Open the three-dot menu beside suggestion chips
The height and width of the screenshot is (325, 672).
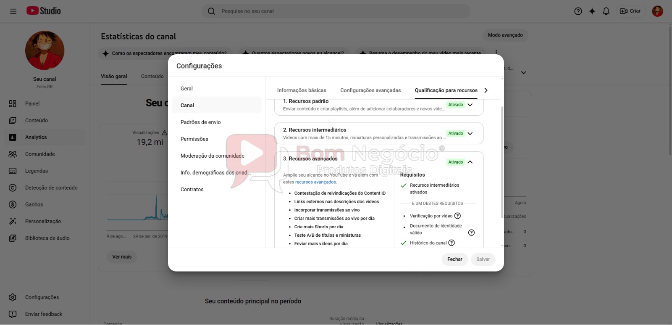[496, 53]
